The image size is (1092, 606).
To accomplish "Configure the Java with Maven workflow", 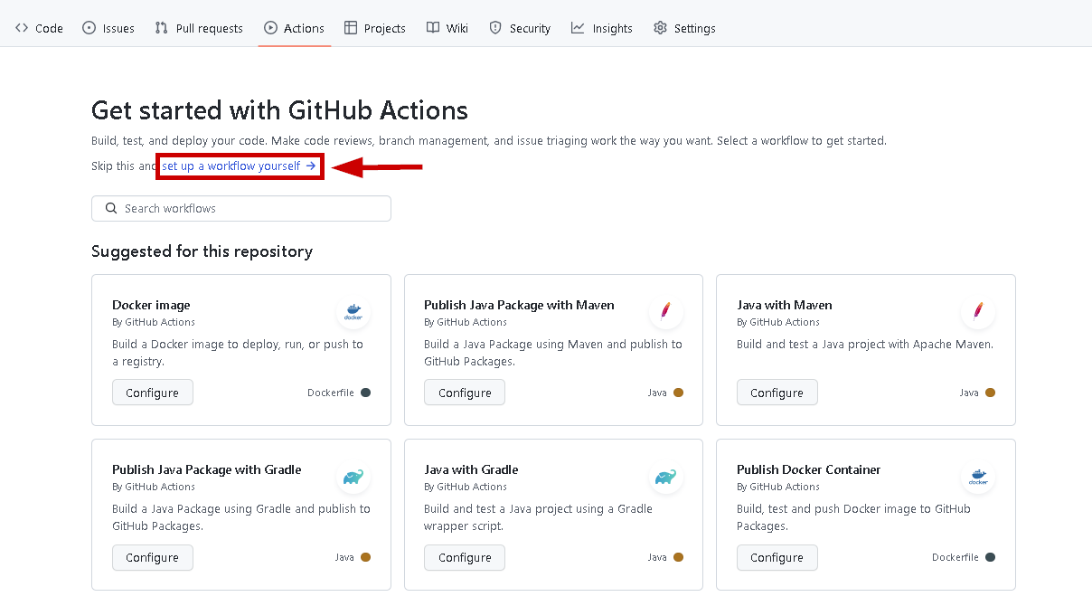I will click(777, 393).
